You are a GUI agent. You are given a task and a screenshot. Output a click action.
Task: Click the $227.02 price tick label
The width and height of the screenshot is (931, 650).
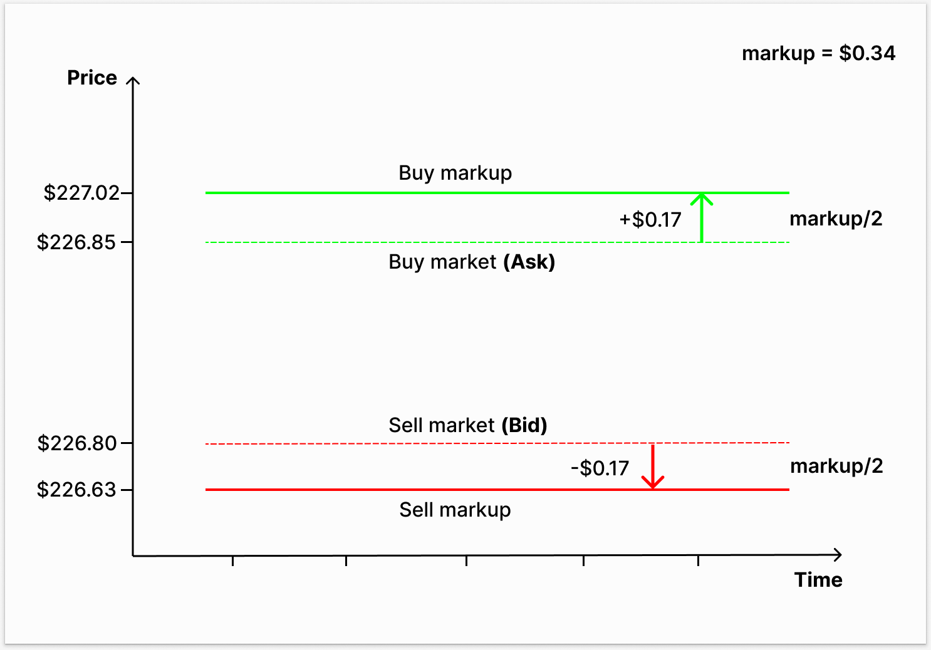point(81,192)
